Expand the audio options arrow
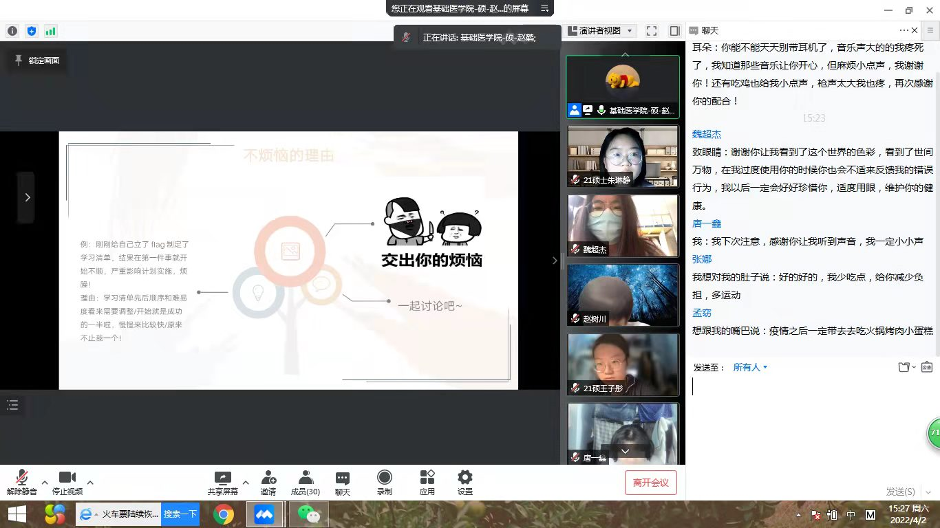The width and height of the screenshot is (940, 528). pyautogui.click(x=45, y=482)
